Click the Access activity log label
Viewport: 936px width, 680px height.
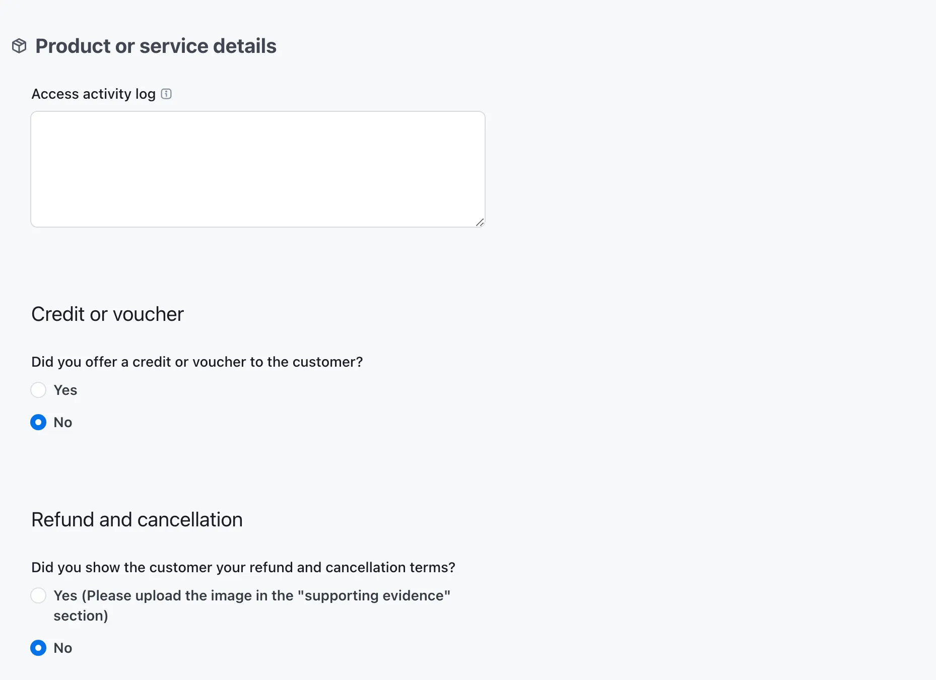point(93,94)
